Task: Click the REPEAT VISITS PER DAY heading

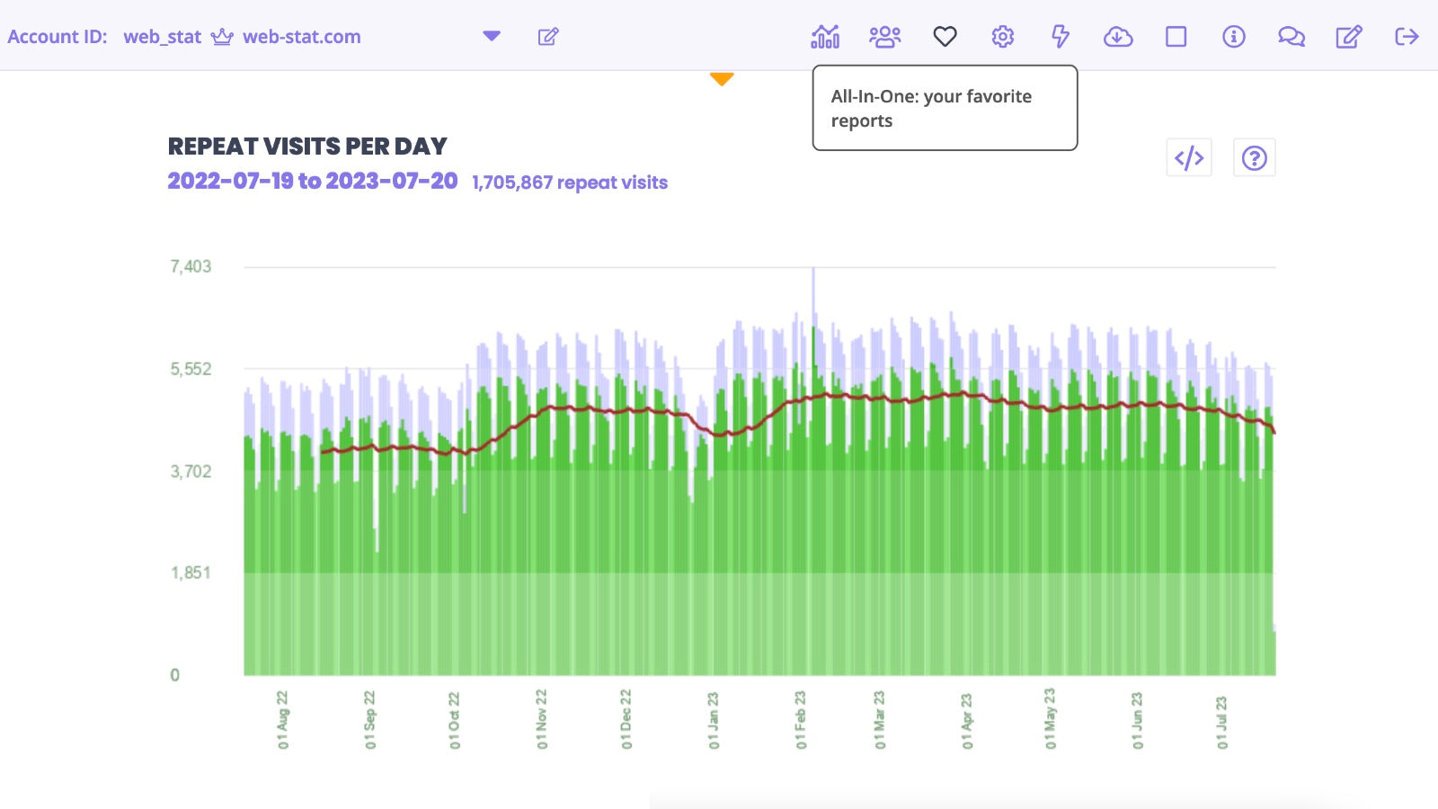Action: [307, 147]
